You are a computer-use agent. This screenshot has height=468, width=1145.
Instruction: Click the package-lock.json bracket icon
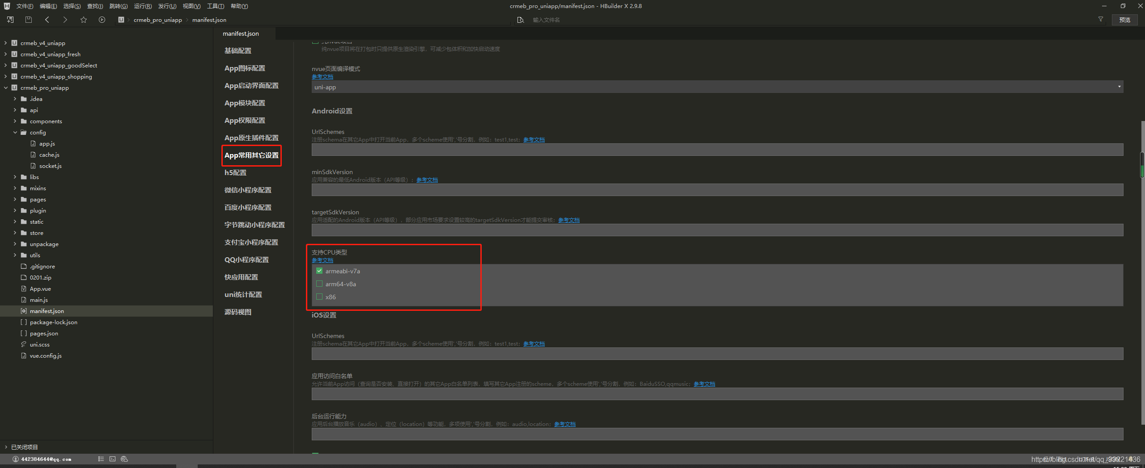(x=24, y=322)
